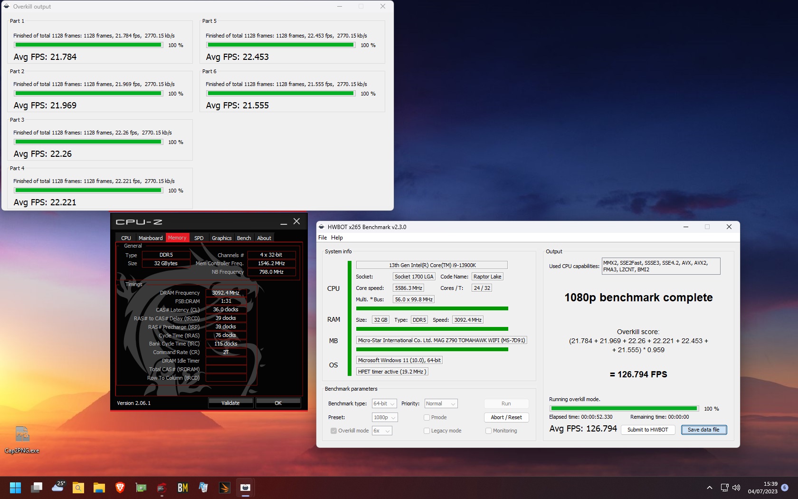Close the HWBOT x265 Benchmark window
This screenshot has width=798, height=499.
(x=729, y=227)
